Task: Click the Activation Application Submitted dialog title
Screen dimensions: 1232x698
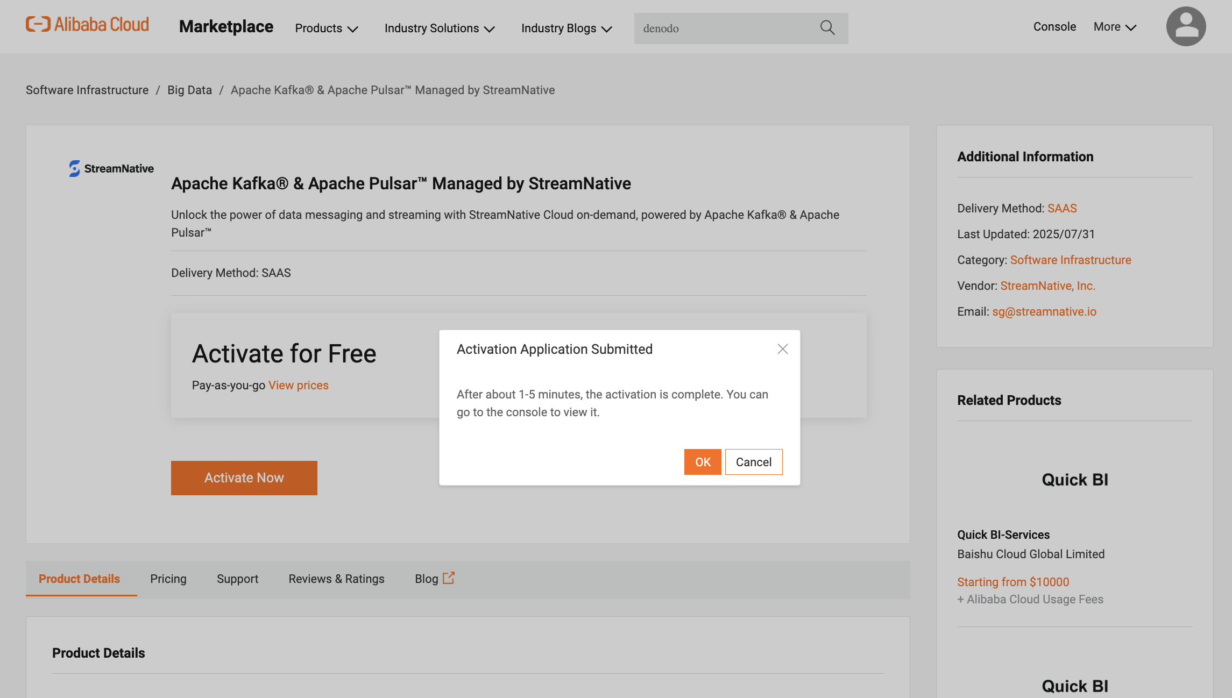Action: point(555,349)
